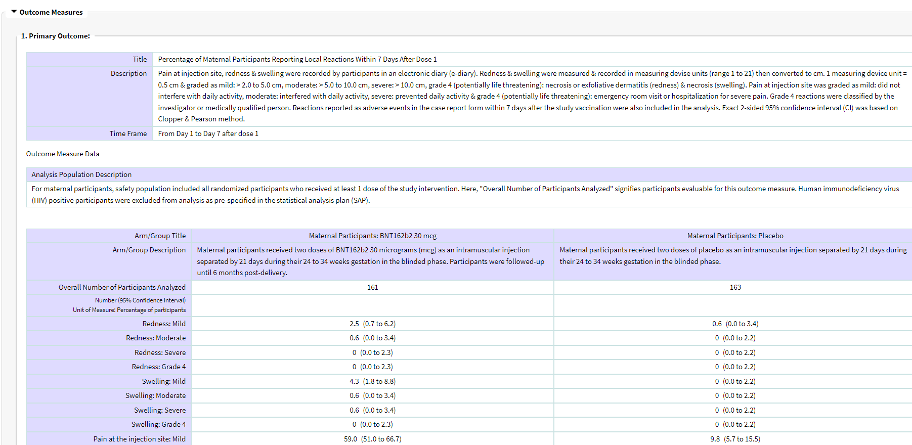Click Redness Mild BNT162b2 value 2.5 (0.7 to 6.2)

click(373, 324)
